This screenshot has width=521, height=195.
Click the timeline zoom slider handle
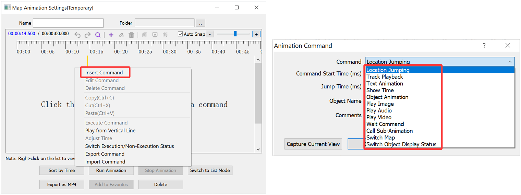point(235,34)
